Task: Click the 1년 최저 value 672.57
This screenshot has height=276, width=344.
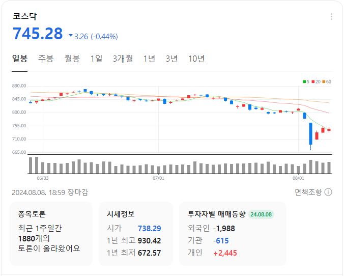Action: [x=150, y=253]
